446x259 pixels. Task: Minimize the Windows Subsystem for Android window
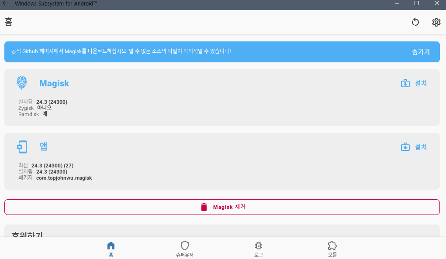tap(397, 3)
